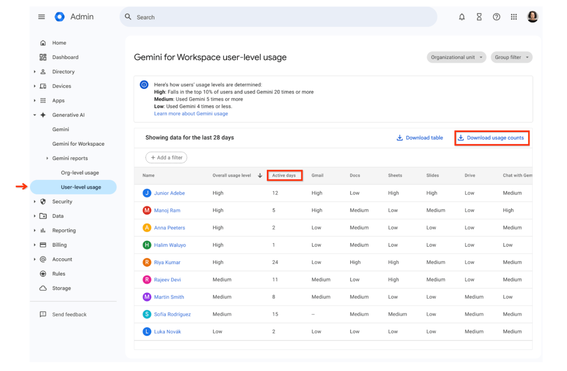Open Dashboard from the sidebar
This screenshot has height=371, width=567.
(x=65, y=57)
